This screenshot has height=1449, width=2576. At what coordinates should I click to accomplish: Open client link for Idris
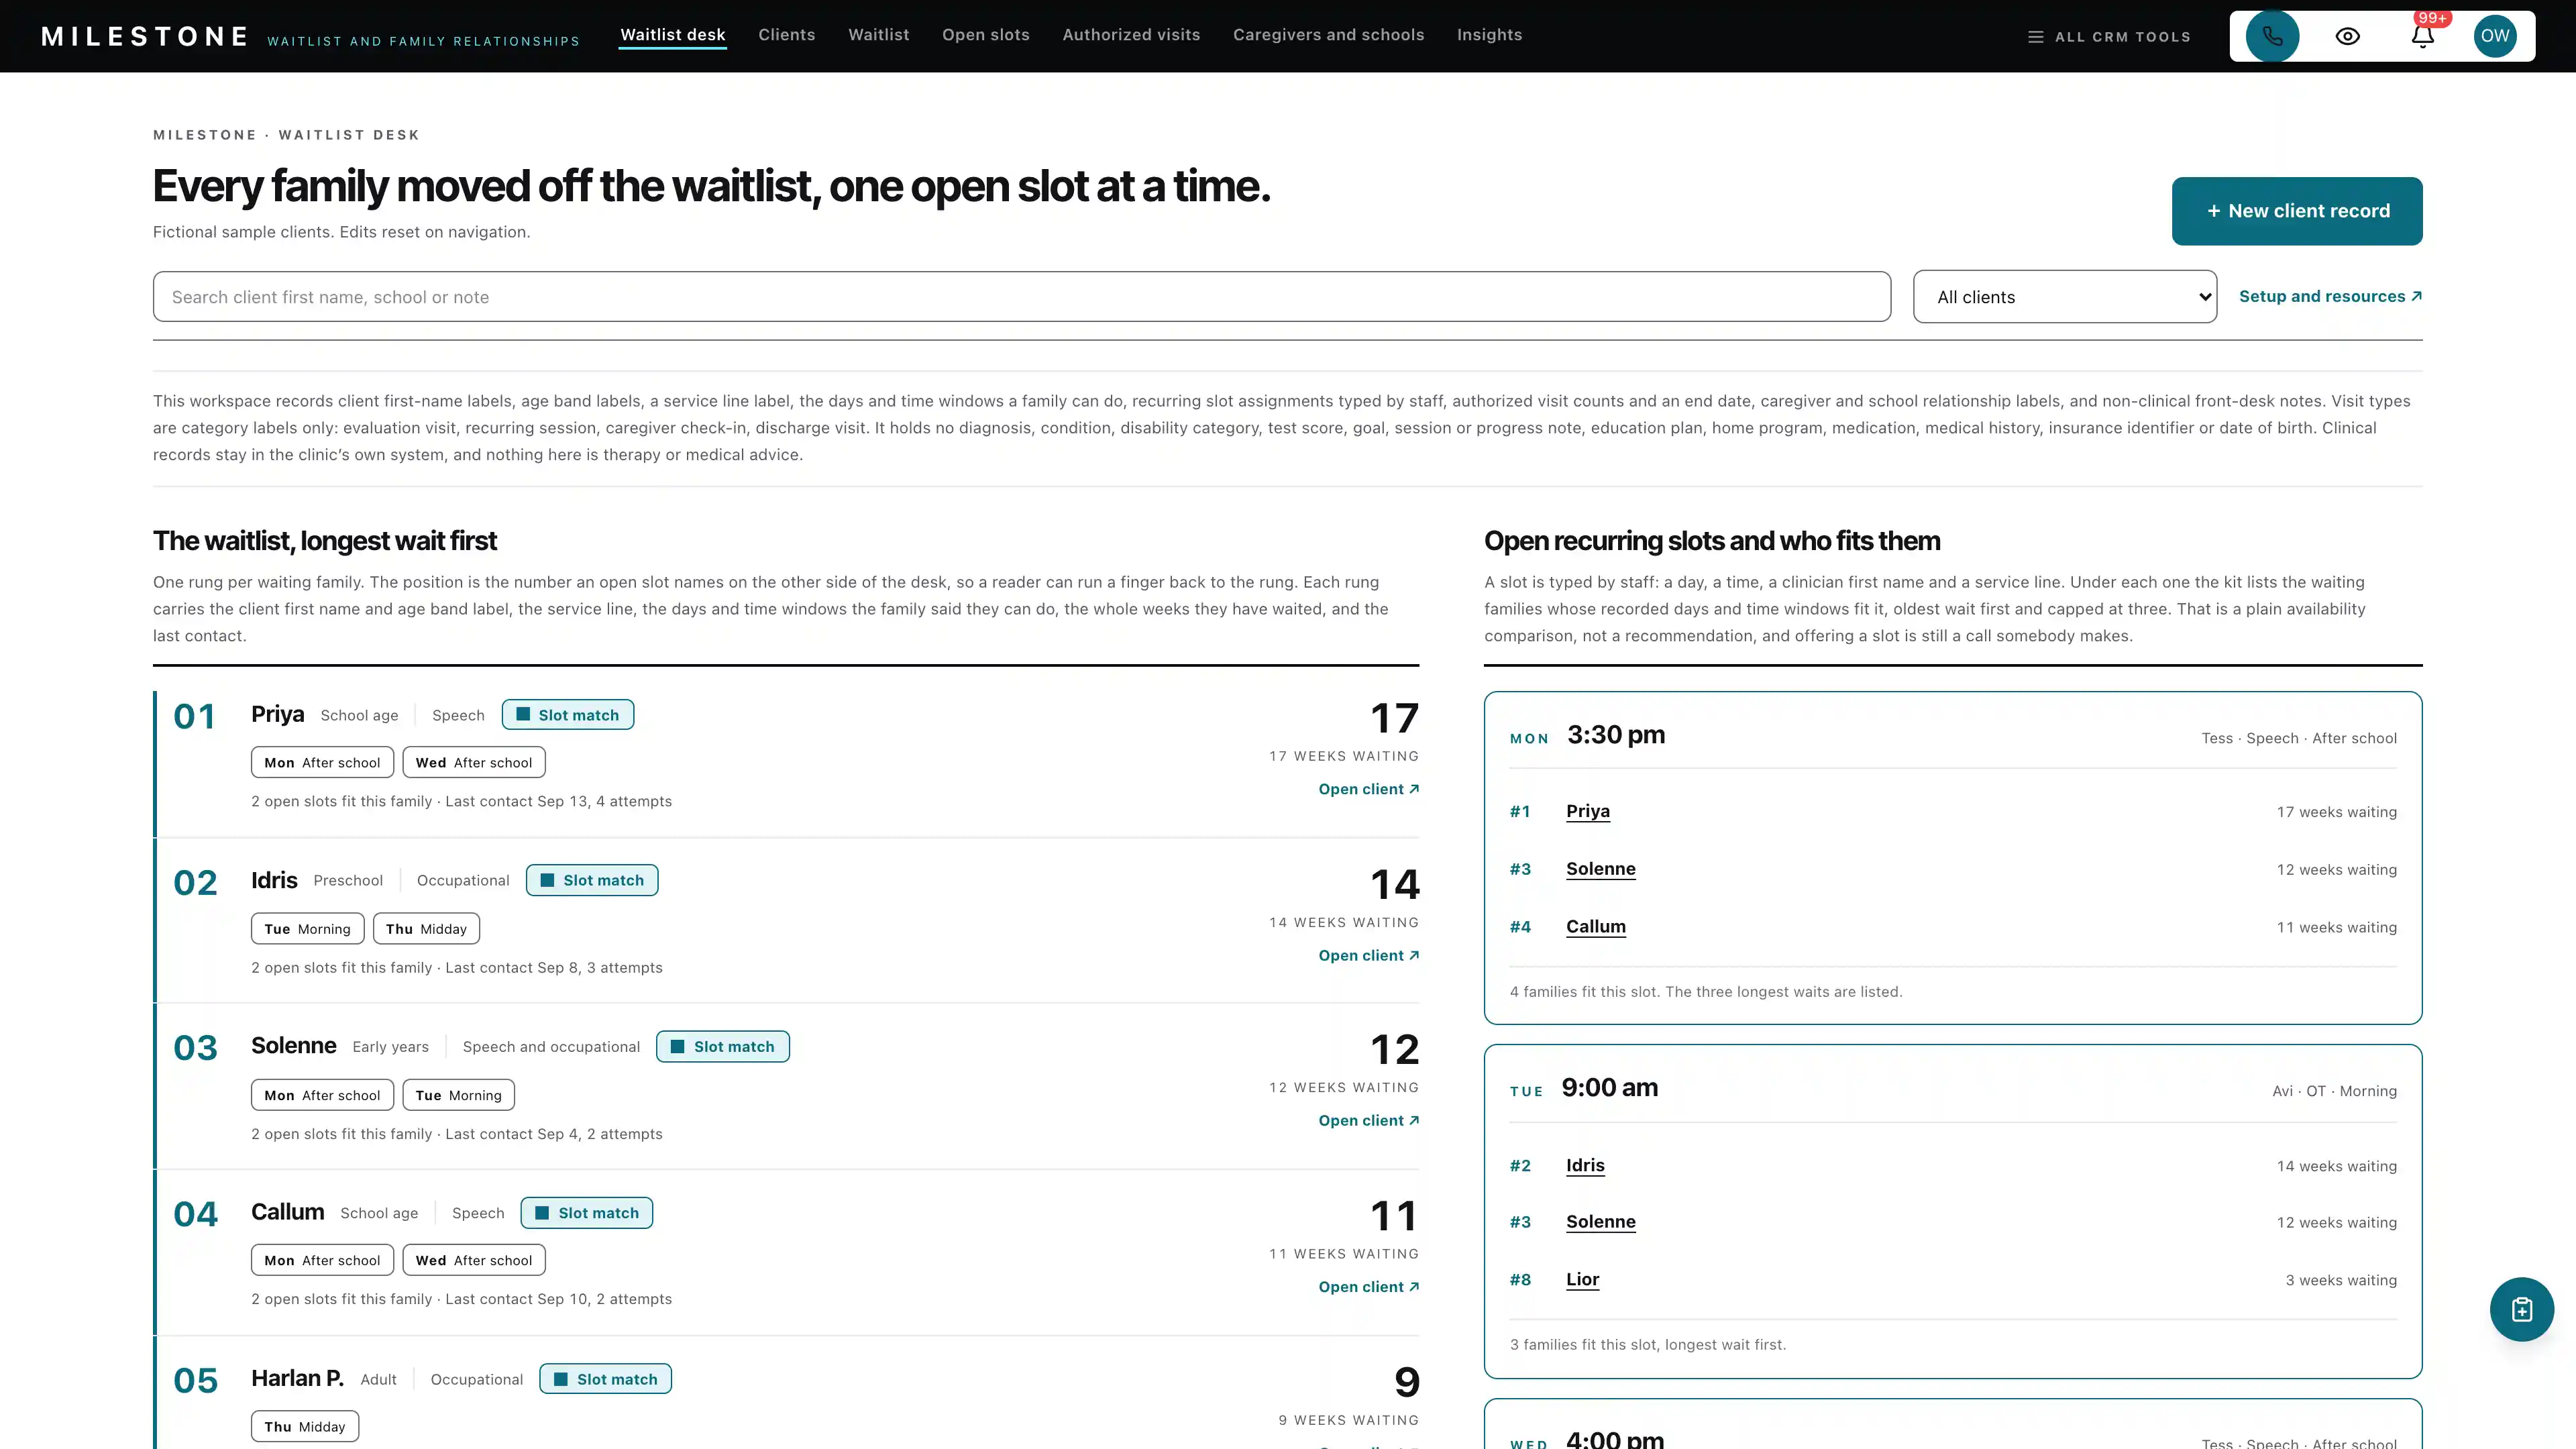[1368, 955]
